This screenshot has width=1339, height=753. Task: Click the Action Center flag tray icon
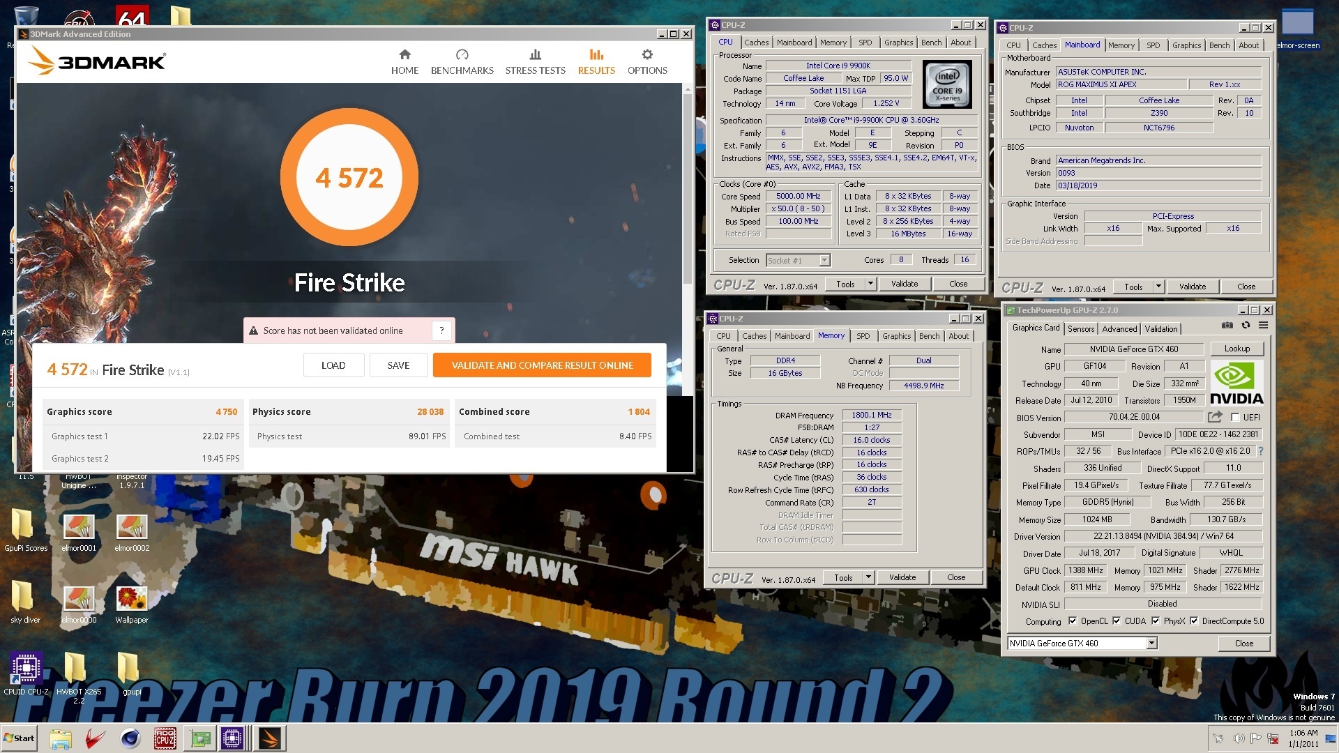coord(1255,738)
